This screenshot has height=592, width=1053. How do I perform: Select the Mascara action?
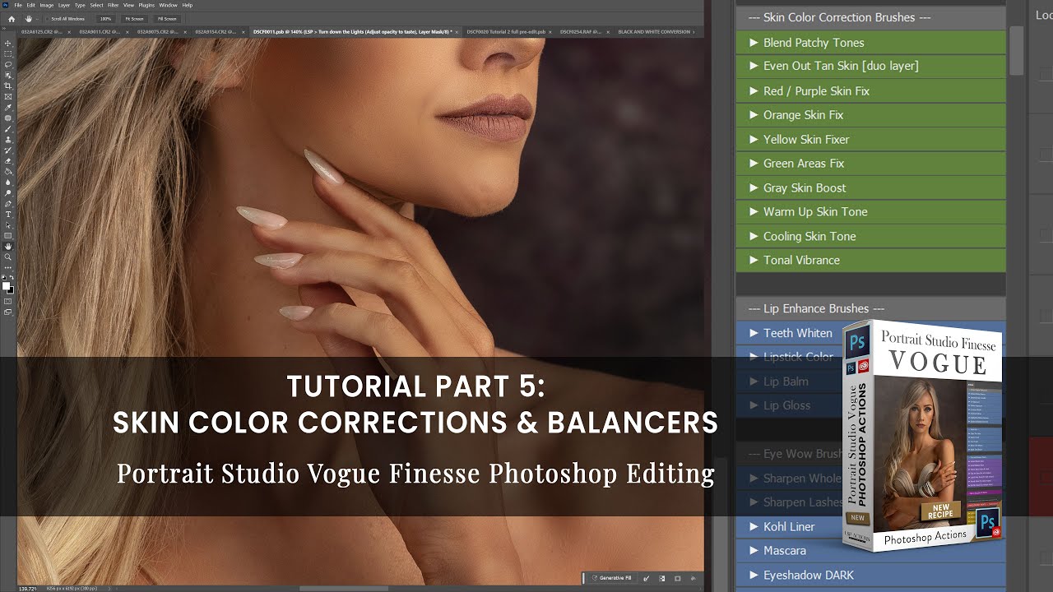coord(790,551)
